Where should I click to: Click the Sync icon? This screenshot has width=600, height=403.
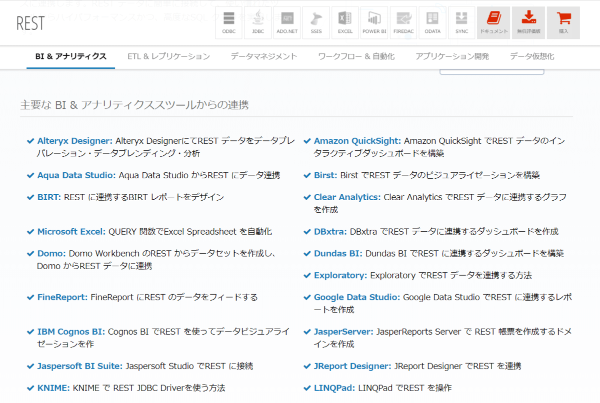click(x=461, y=23)
